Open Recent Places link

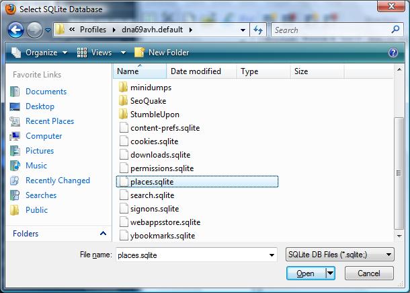click(50, 121)
